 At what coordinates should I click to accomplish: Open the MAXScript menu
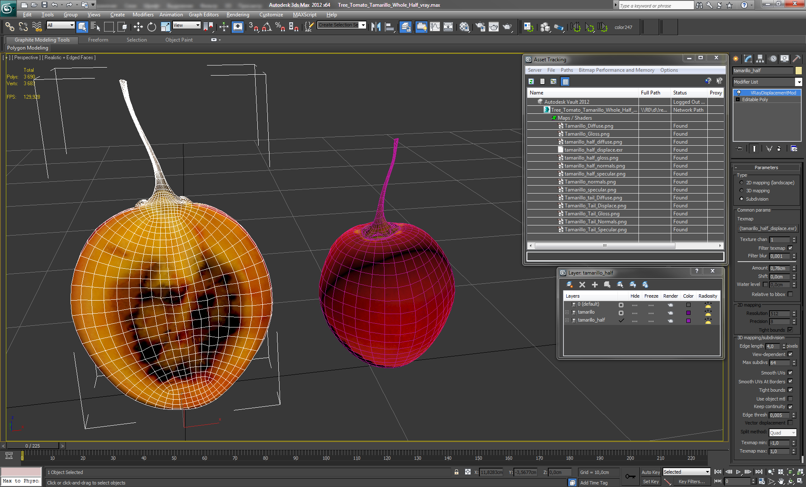304,14
